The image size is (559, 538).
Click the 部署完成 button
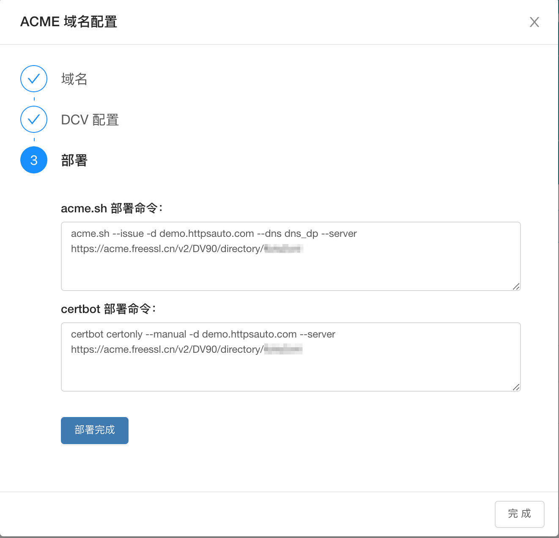click(94, 430)
